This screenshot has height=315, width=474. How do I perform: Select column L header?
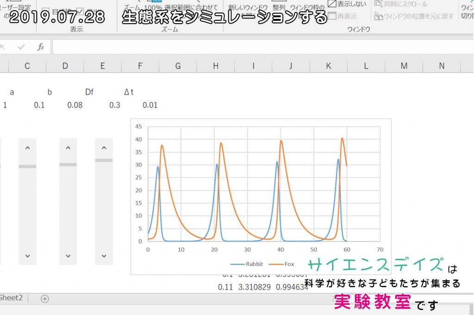coord(366,66)
